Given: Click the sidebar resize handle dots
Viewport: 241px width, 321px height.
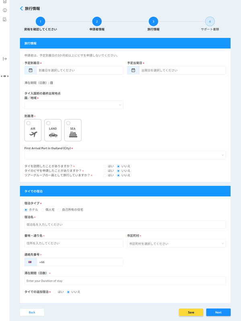Looking at the screenshot, I should [x=5, y=76].
